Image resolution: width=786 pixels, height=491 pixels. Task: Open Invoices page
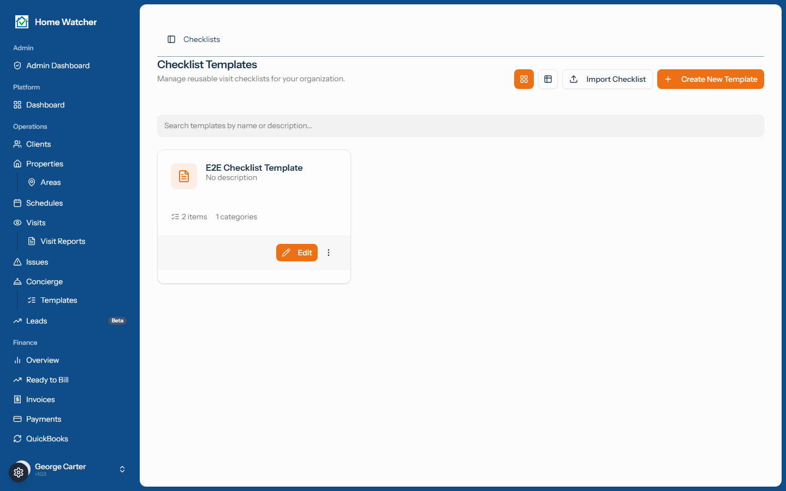[70, 399]
